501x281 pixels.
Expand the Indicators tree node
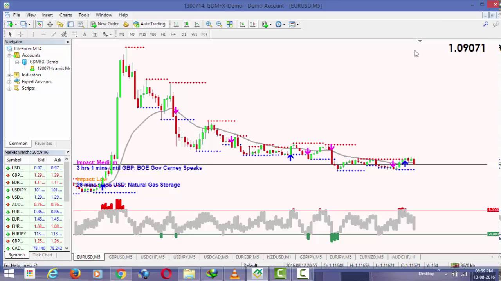pos(10,75)
